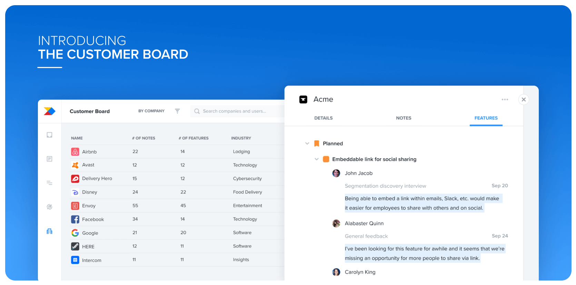Click Envoy's features count 45
Image resolution: width=576 pixels, height=285 pixels.
click(x=183, y=206)
